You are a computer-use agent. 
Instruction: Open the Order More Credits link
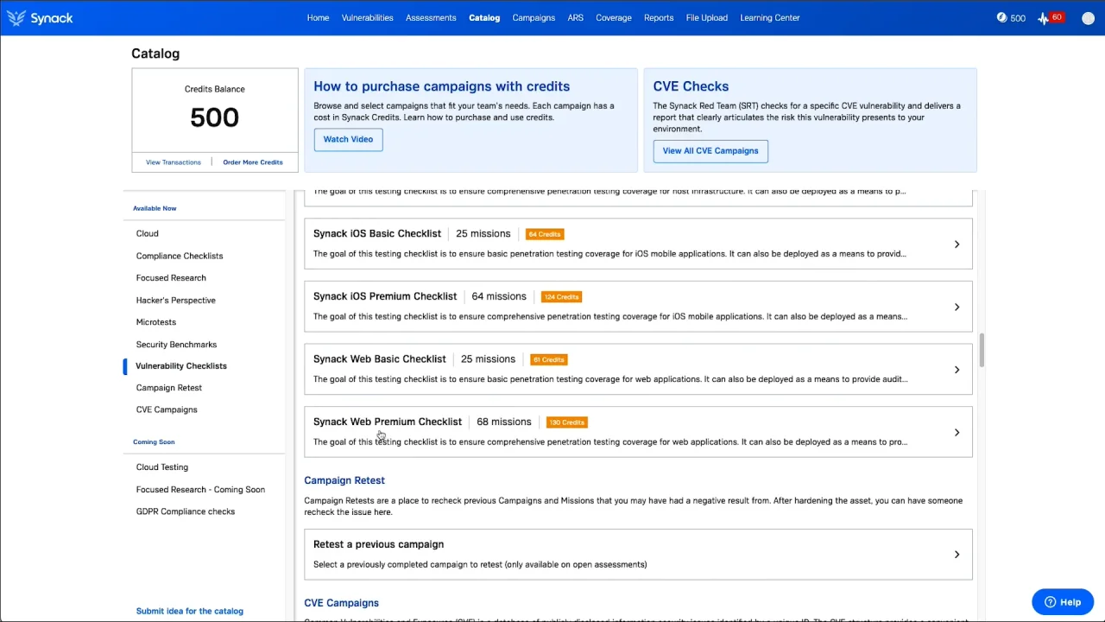click(253, 162)
